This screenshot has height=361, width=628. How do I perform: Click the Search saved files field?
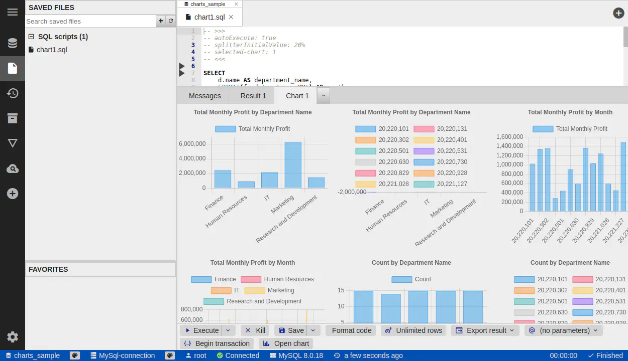[90, 21]
